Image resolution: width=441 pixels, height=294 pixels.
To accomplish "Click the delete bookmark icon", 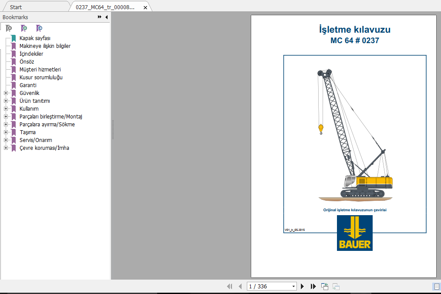I will 9,28.
